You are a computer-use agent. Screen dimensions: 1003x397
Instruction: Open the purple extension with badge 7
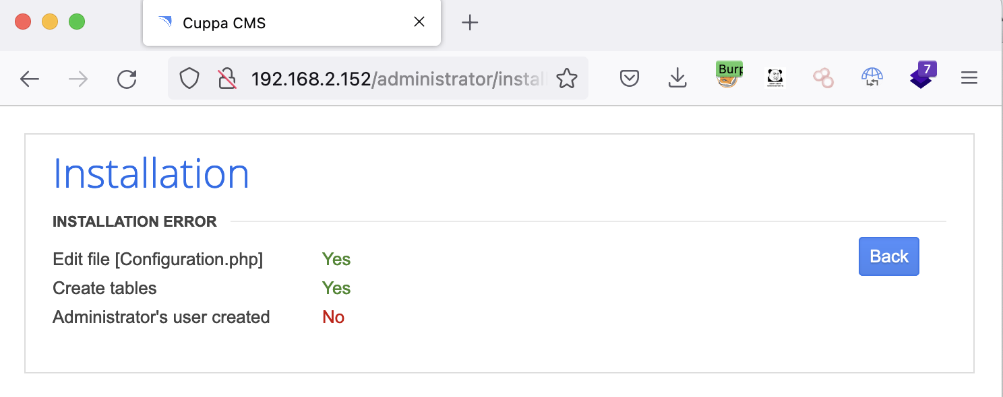(921, 77)
